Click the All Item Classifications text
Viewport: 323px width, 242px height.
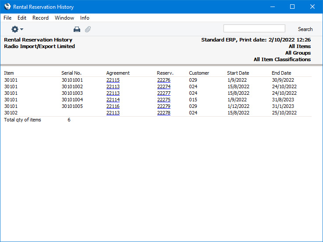click(x=282, y=59)
